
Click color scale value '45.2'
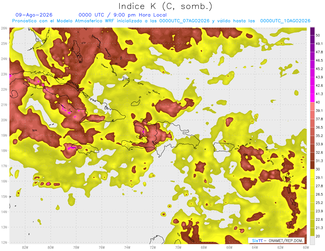pyautogui.click(x=319, y=69)
